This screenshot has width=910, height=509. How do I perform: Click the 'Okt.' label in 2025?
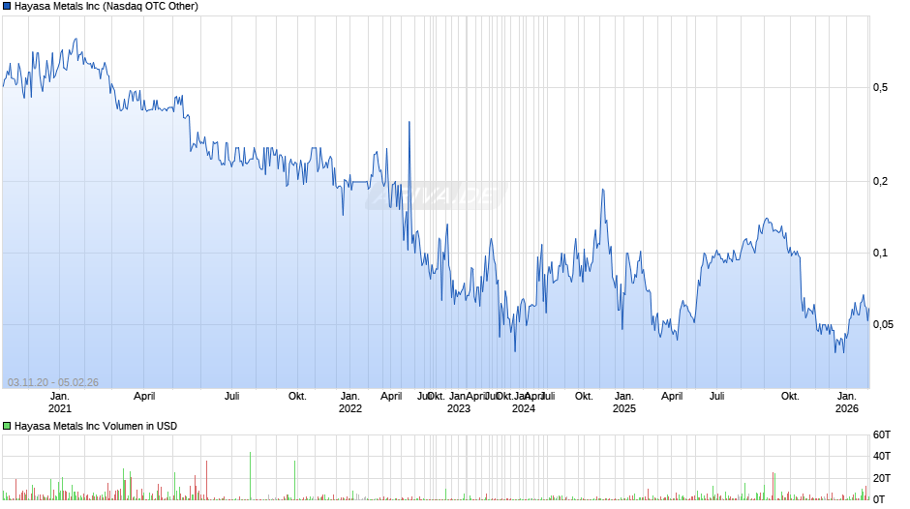[x=790, y=397]
